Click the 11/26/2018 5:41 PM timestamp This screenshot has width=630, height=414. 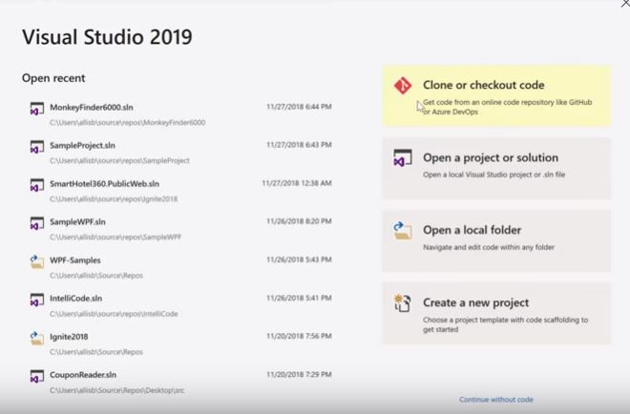click(x=299, y=298)
